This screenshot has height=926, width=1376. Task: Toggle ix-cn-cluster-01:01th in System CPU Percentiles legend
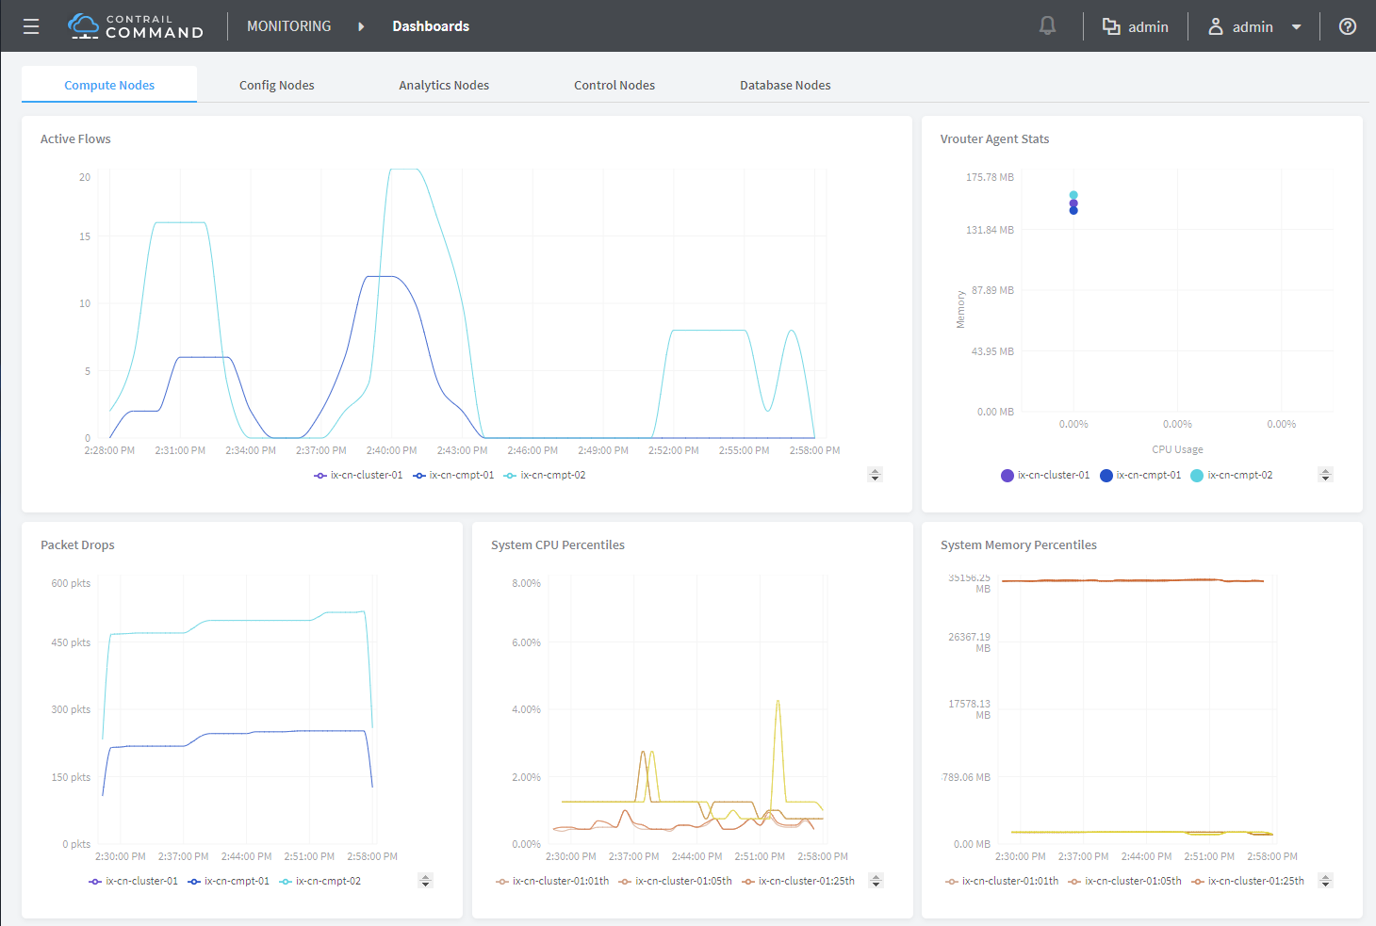(x=552, y=881)
